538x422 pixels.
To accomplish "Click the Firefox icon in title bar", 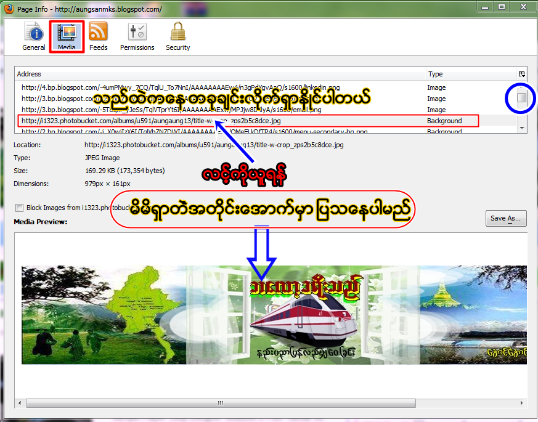I will (9, 8).
